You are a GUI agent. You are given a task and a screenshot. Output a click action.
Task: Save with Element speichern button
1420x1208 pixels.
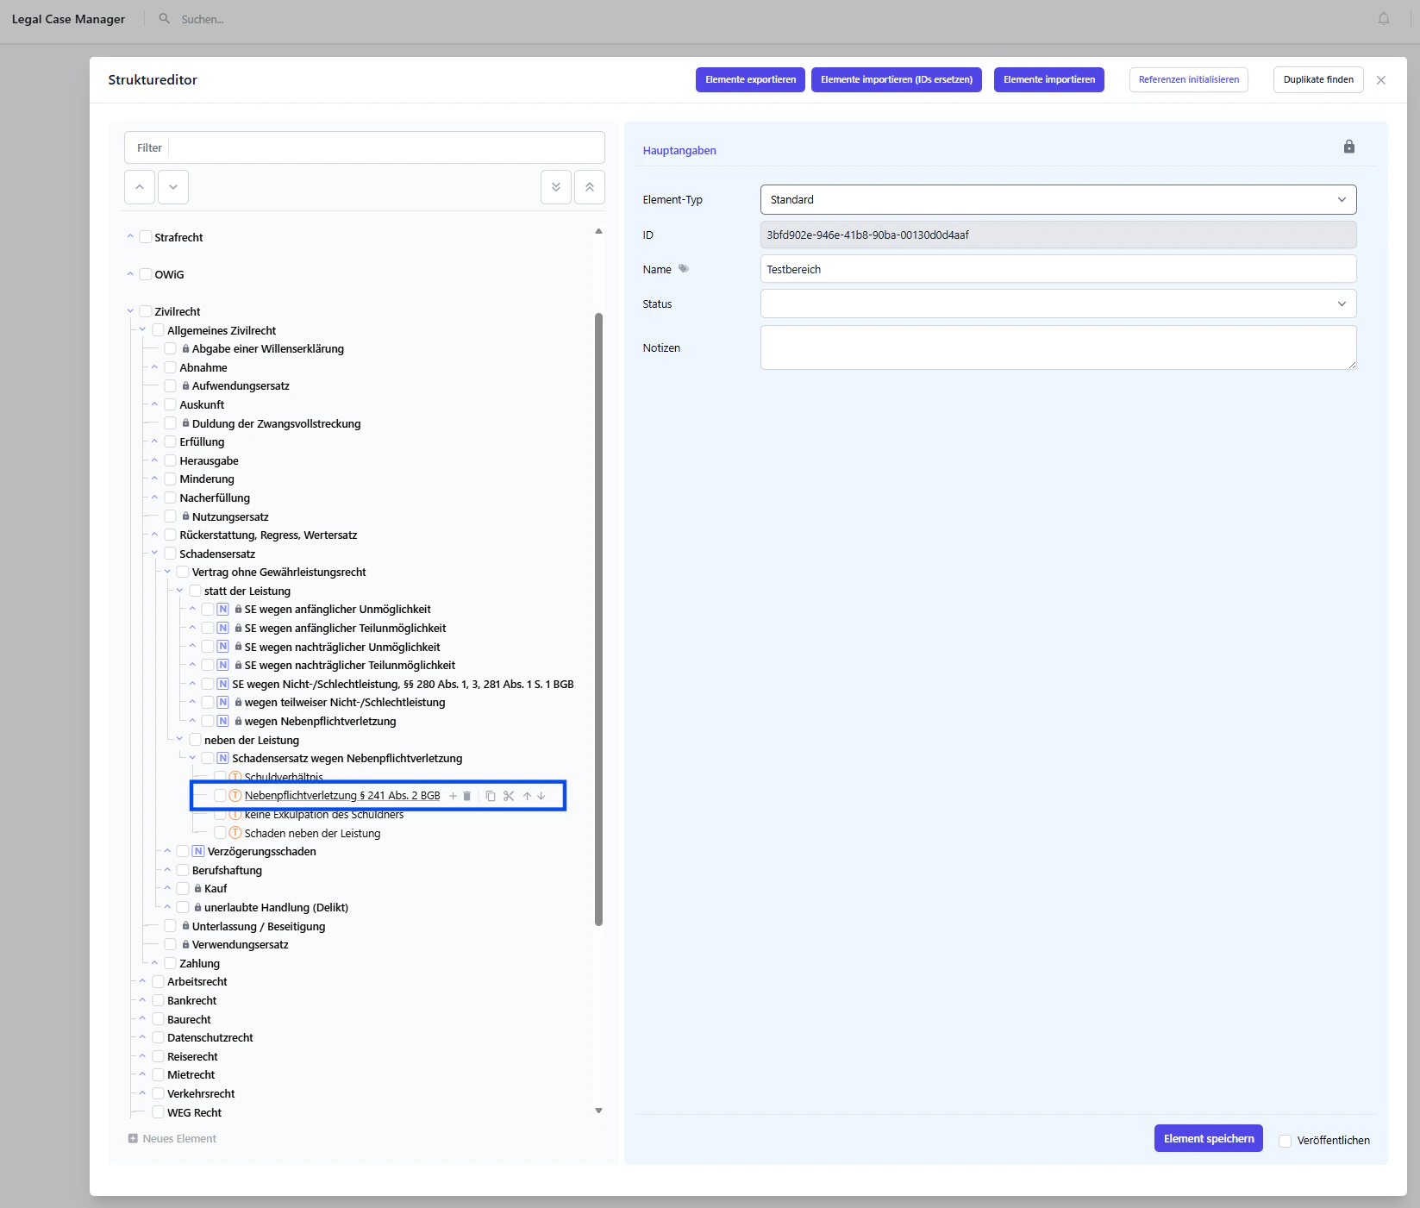pos(1209,1138)
